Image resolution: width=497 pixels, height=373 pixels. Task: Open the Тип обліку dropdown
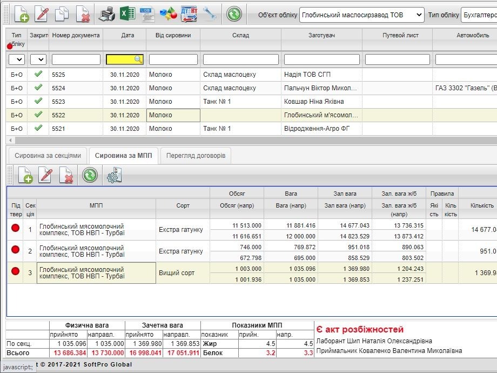click(479, 15)
